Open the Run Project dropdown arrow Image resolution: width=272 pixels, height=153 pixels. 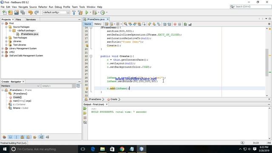point(90,12)
